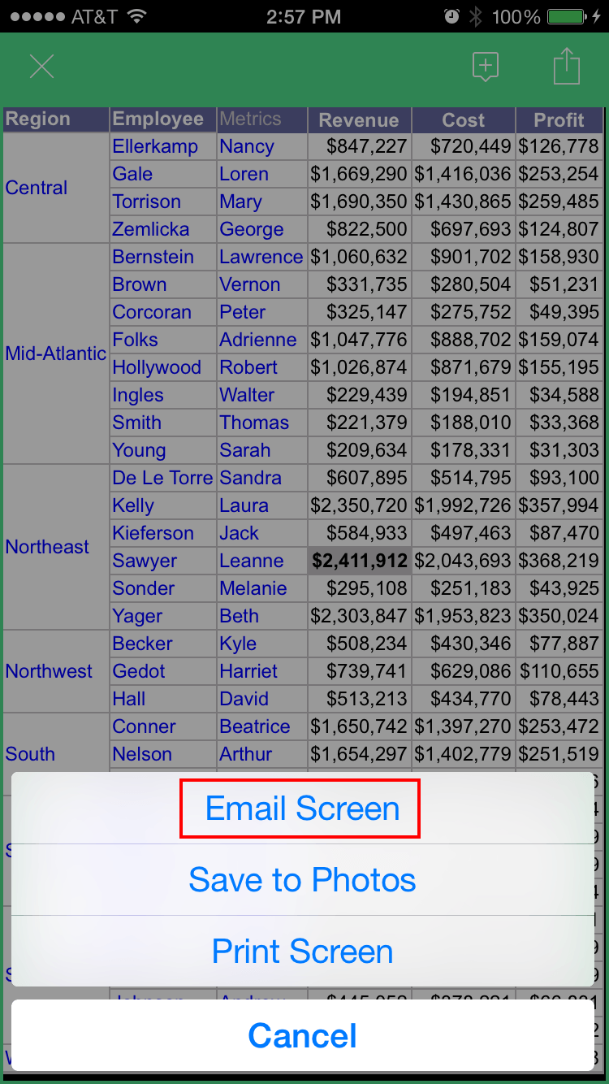Open employee Young link
Image resolution: width=609 pixels, height=1084 pixels.
pyautogui.click(x=139, y=450)
